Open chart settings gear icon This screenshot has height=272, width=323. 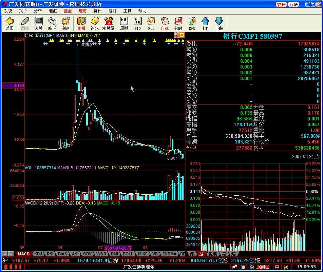pyautogui.click(x=176, y=35)
